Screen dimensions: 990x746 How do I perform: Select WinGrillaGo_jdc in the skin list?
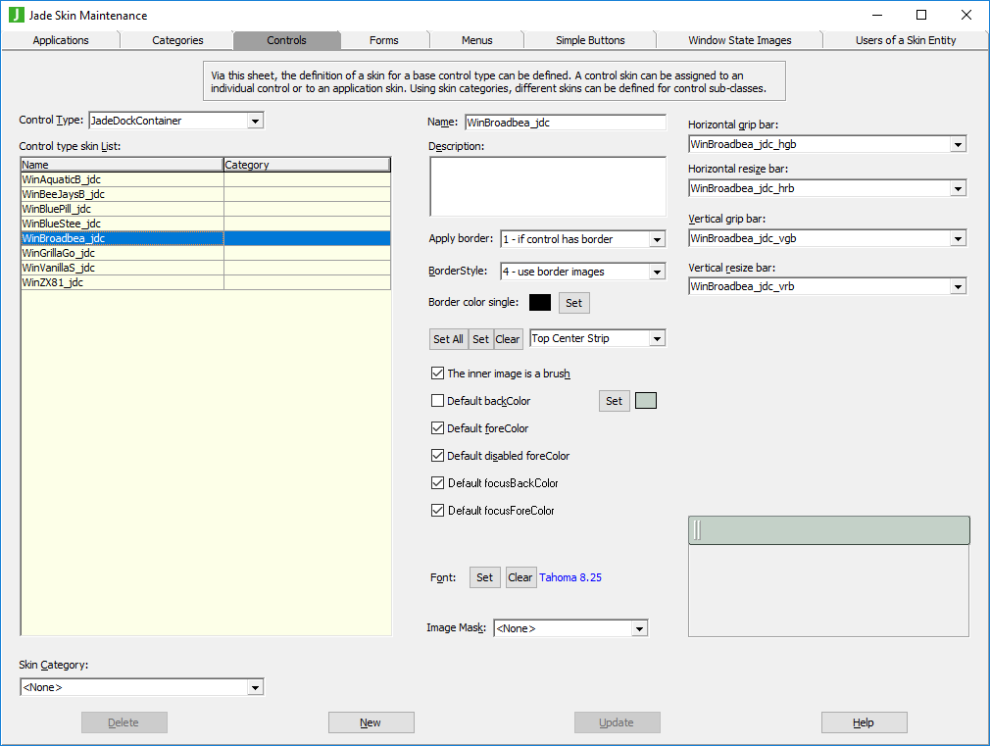coord(61,253)
